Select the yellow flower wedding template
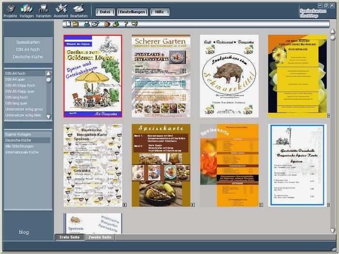Viewport: 339px width, 254px height. point(297,76)
